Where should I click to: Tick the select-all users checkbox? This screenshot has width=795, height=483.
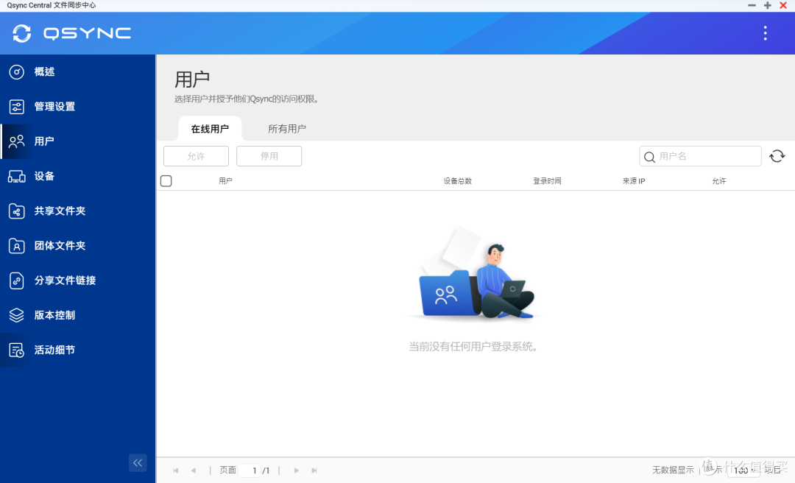tap(166, 181)
